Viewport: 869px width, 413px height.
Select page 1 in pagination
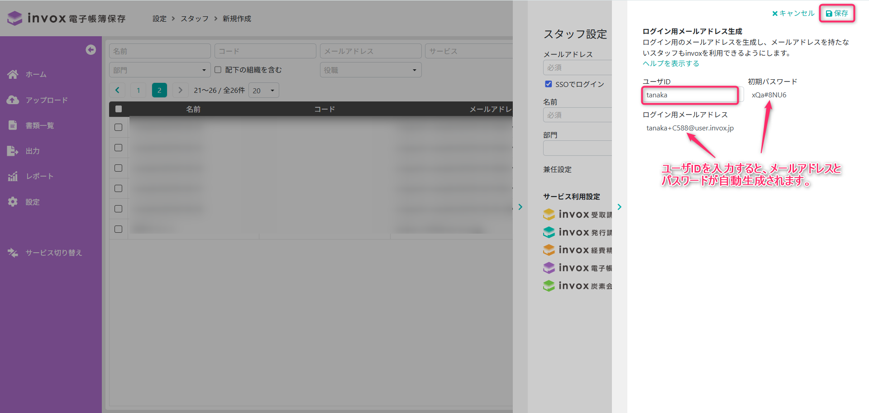pyautogui.click(x=138, y=90)
